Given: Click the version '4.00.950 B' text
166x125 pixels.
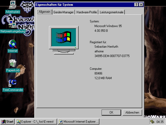Looking at the screenshot, I should [x=101, y=31].
